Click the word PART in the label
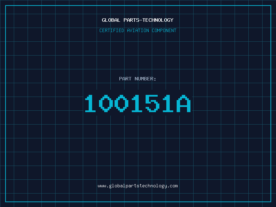Viewport: 276px width, 207px height. click(x=125, y=79)
